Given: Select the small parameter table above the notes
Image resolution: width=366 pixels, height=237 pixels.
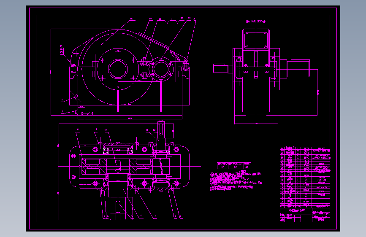Looking at the screenshot, I should pos(234,165).
